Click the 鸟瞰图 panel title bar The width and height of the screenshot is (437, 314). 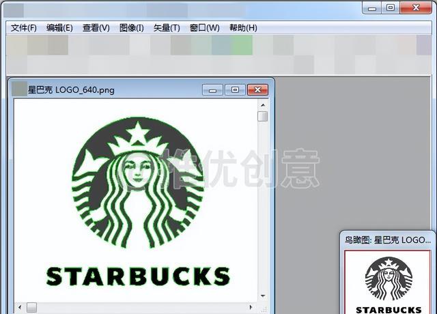coord(388,240)
